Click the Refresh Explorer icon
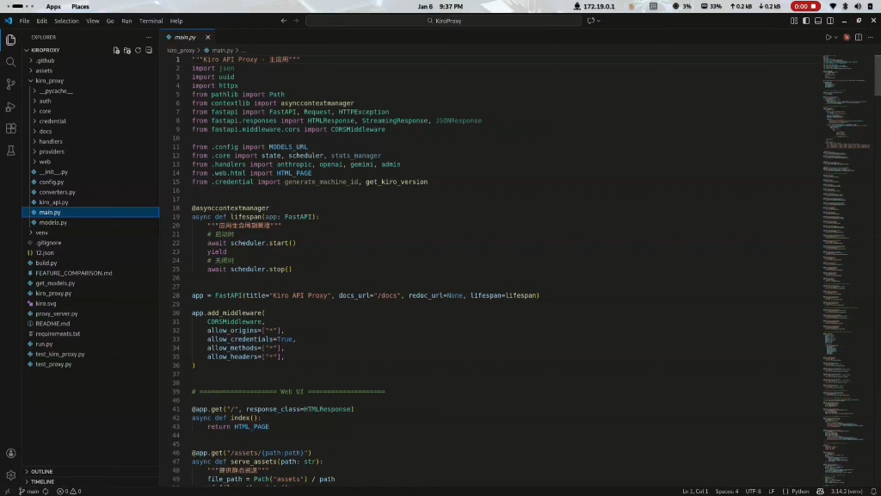This screenshot has height=496, width=881. (138, 51)
